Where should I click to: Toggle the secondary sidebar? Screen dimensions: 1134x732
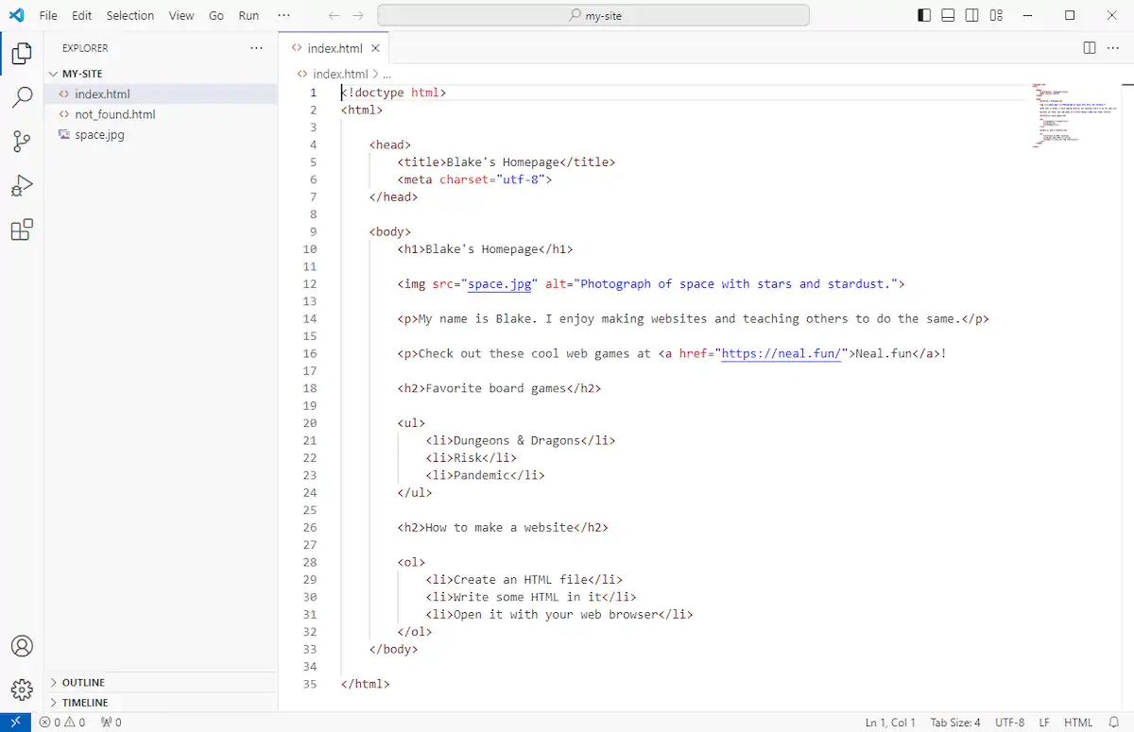[x=971, y=14]
